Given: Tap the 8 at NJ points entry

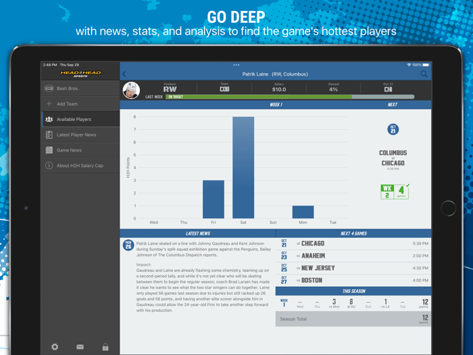Looking at the screenshot, I should [351, 304].
